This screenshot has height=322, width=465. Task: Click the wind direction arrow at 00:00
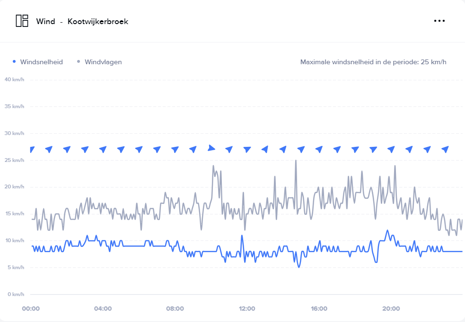(x=31, y=150)
